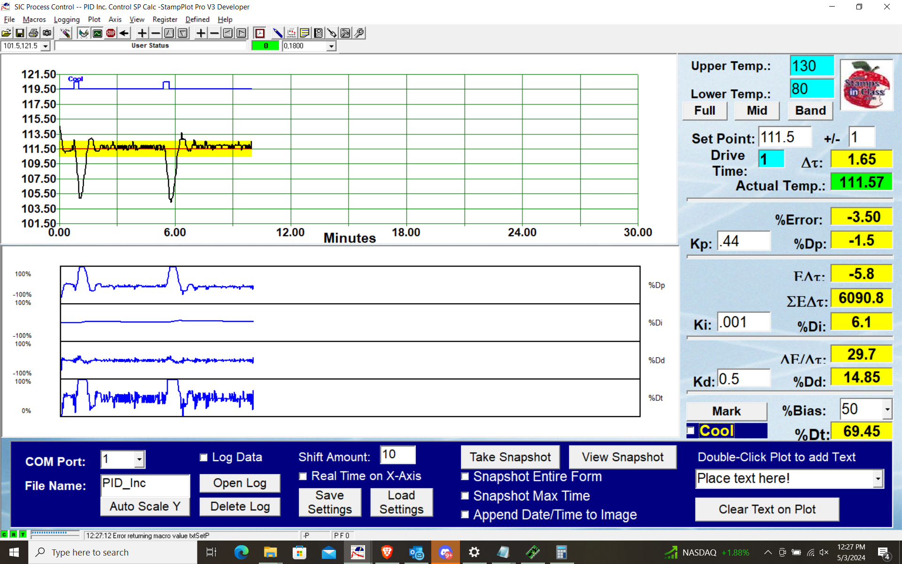
Task: Open the %Bias dropdown arrow
Action: (887, 409)
